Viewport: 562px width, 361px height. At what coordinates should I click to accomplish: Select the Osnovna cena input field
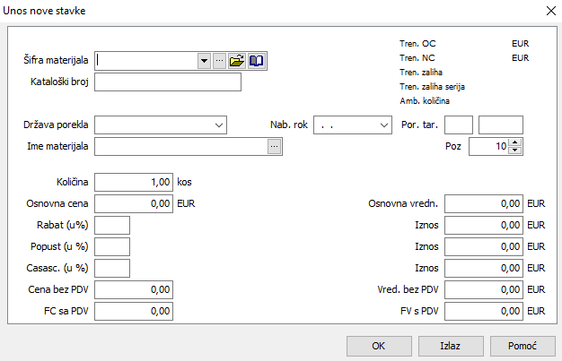134,203
